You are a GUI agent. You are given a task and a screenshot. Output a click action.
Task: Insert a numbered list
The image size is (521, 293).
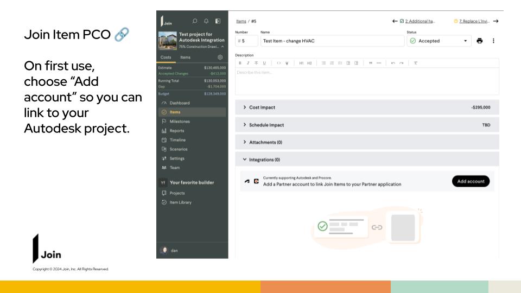click(332, 63)
